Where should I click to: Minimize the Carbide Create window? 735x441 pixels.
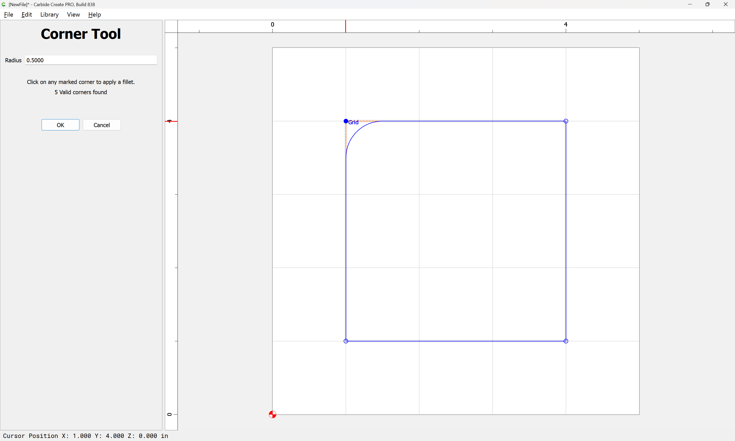(690, 4)
